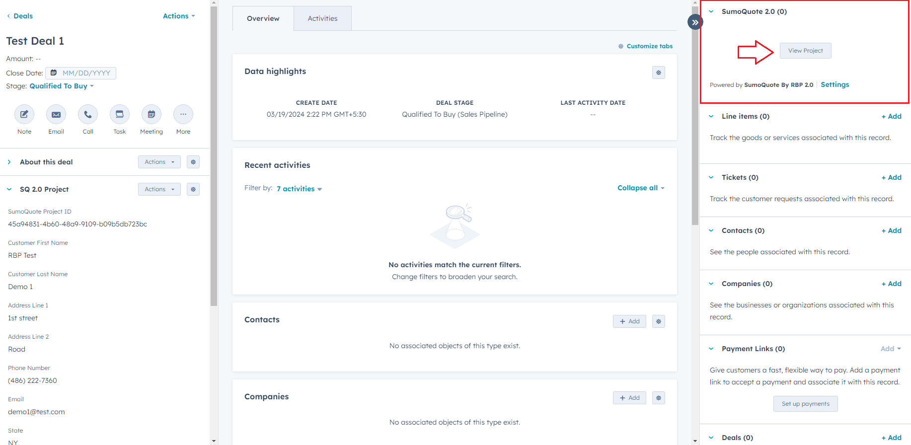Click the left panel vertical scrollbar
This screenshot has width=911, height=445.
click(x=214, y=156)
